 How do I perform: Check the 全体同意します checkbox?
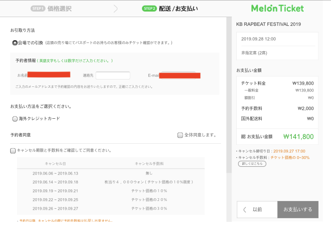(x=180, y=135)
